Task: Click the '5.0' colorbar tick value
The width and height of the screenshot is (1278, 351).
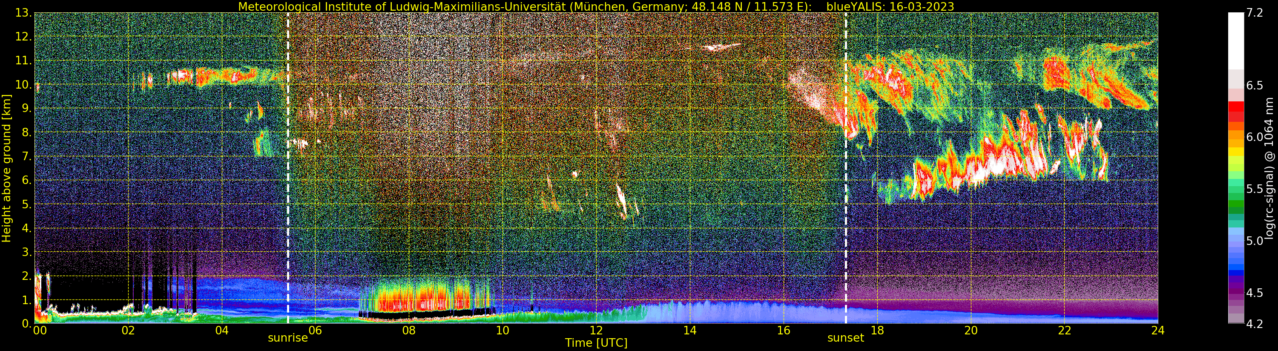Action: coord(1255,241)
